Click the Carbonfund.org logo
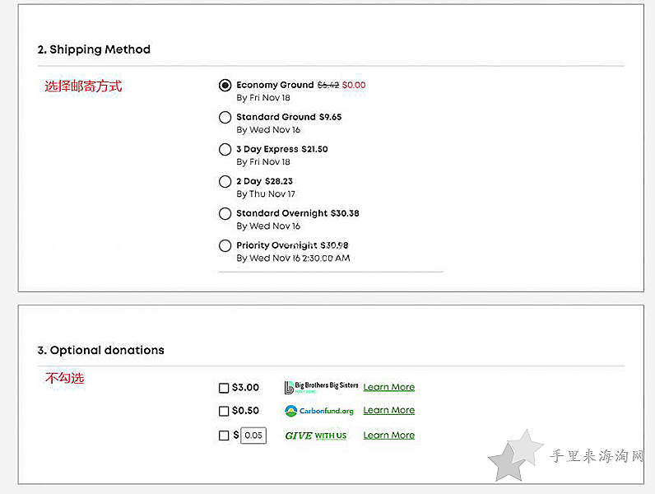Screen dimensions: 655x494 pos(319,411)
